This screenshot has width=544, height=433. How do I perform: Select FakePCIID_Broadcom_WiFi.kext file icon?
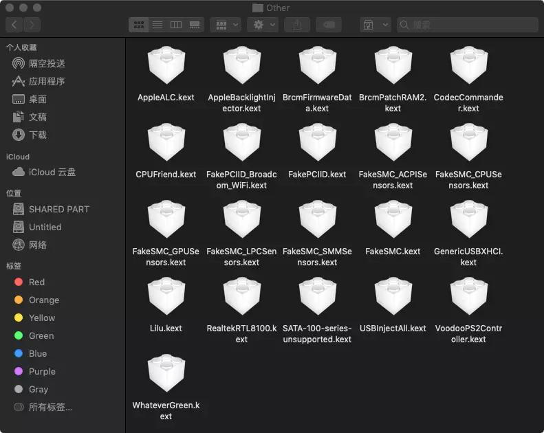coord(242,142)
